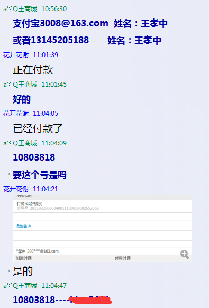Open the payment receipt screenshot thumbnail
Viewport: 209px width, 308px height.
[103, 228]
